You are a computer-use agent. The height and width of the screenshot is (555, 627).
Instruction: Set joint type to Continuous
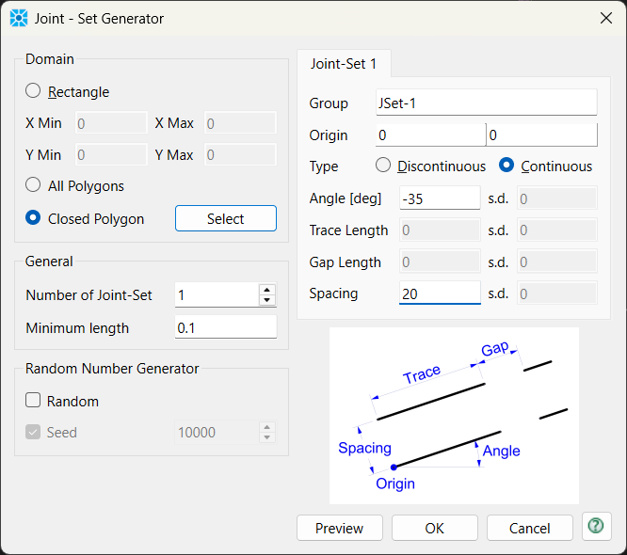506,166
